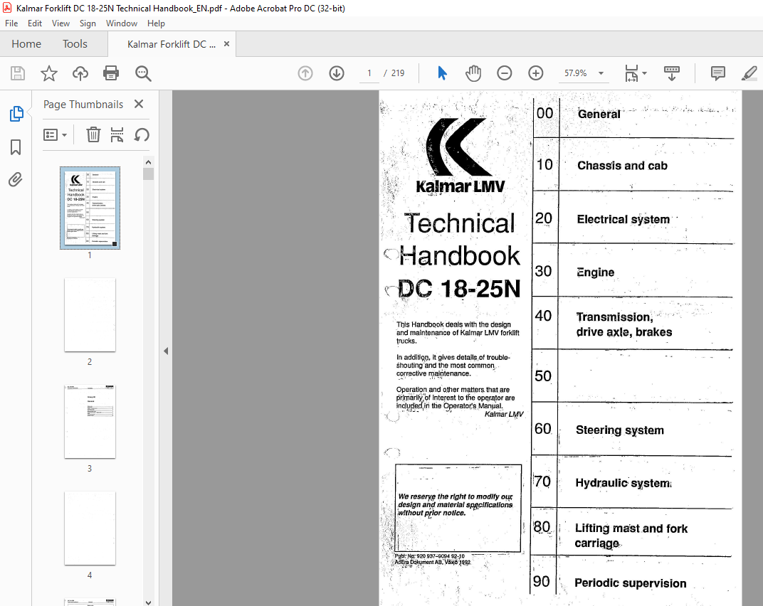Screen dimensions: 763x606
Task: Click the 57.9% zoom value field
Action: [x=575, y=73]
